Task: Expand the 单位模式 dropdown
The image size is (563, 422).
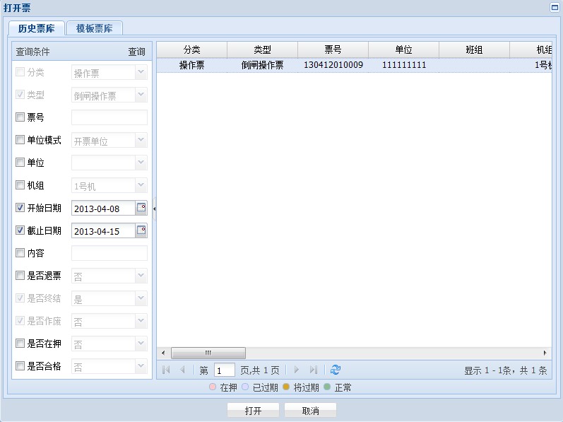Action: [x=141, y=140]
